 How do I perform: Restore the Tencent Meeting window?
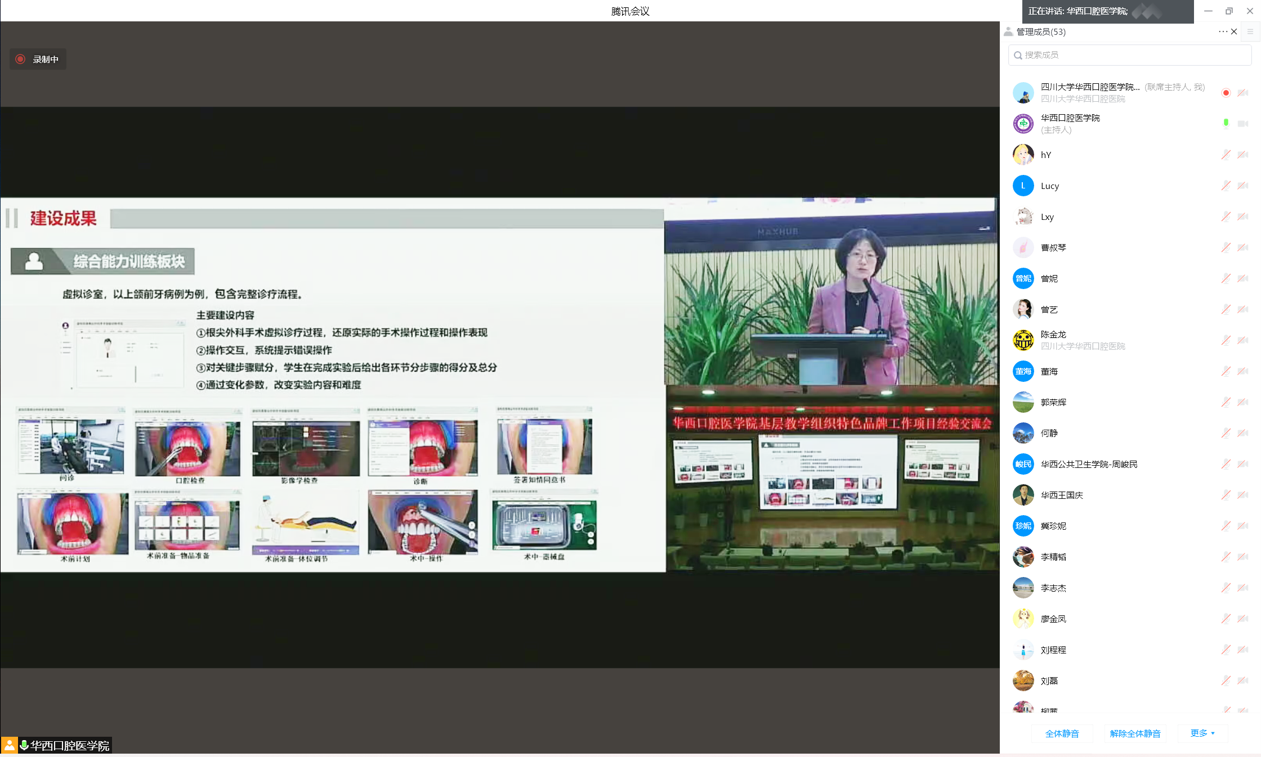1229,11
